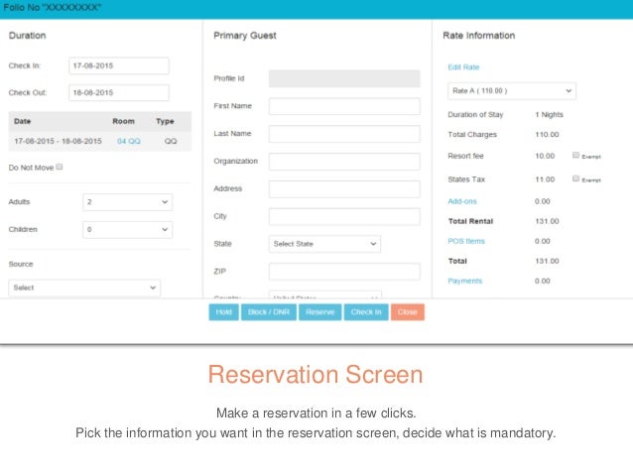633x475 pixels.
Task: Click the Resort fee 10.00 value
Action: [545, 156]
